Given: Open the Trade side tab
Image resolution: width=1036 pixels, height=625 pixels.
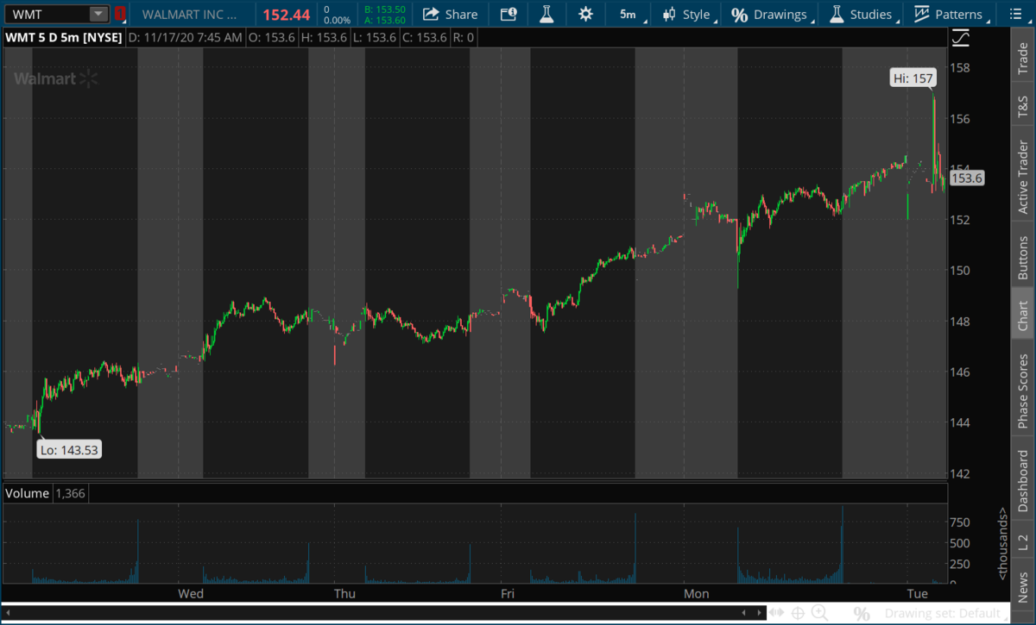Looking at the screenshot, I should (1022, 57).
